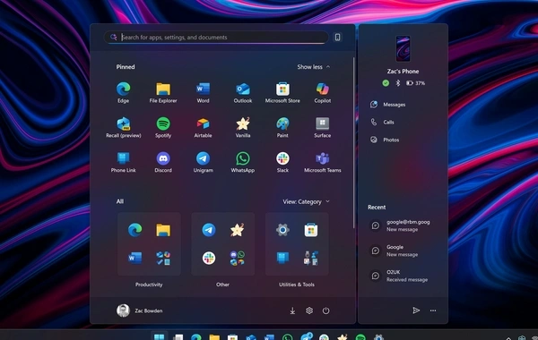Launch WhatsApp from Pinned apps
Viewport: 538px width, 340px height.
point(243,162)
